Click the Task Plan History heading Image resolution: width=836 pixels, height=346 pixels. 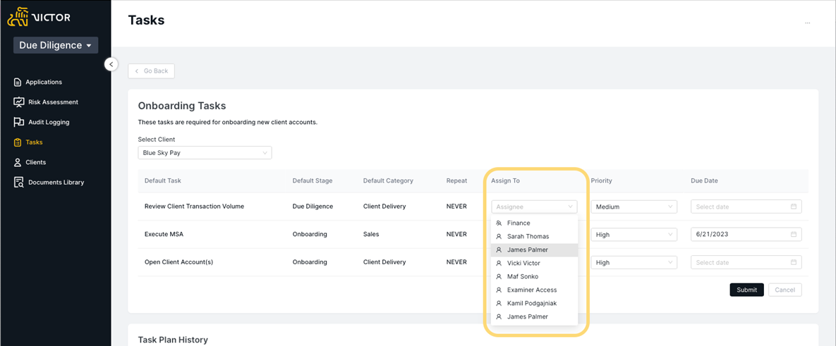(173, 340)
